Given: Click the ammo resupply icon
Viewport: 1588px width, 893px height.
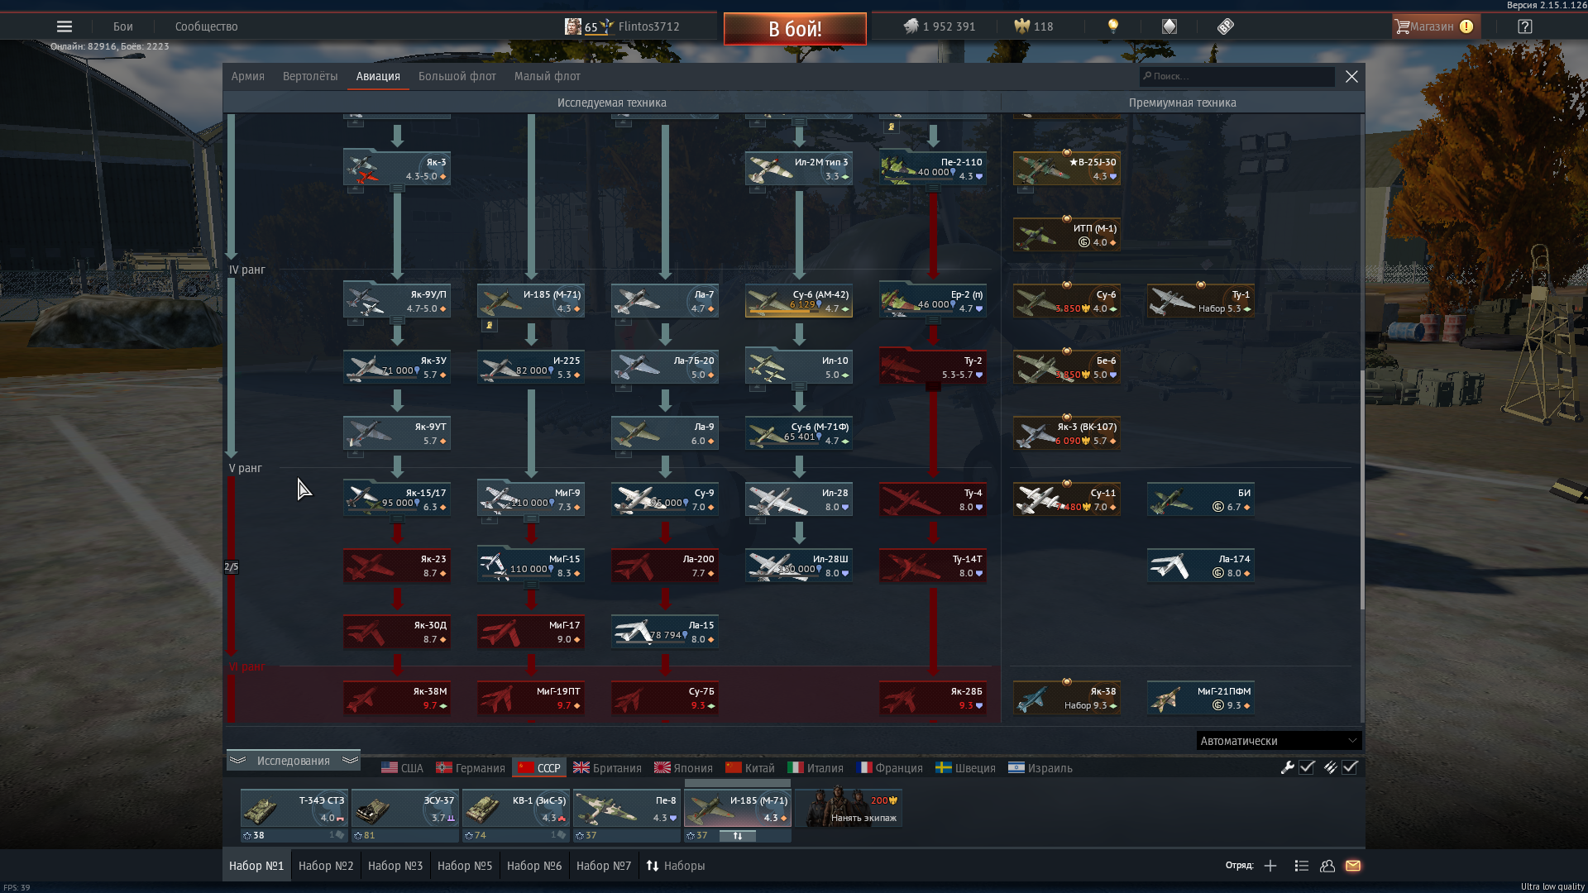Looking at the screenshot, I should click(x=1330, y=767).
